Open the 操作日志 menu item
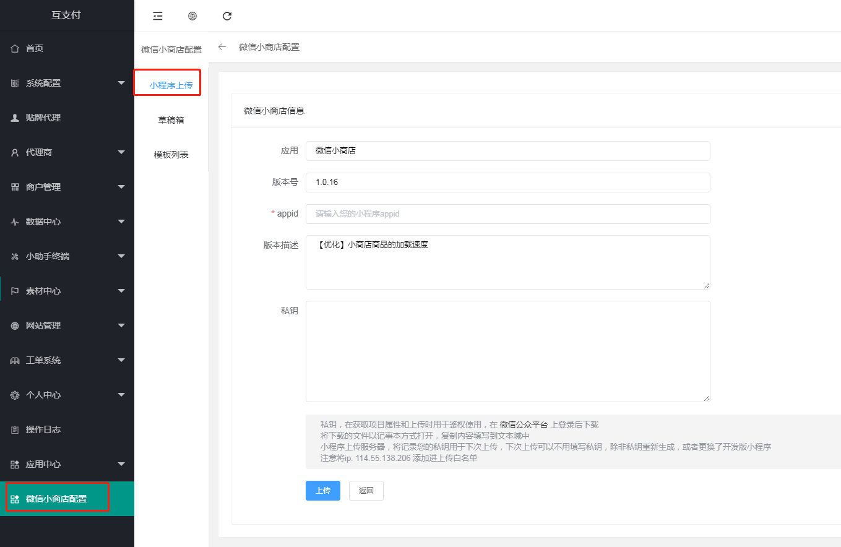The width and height of the screenshot is (841, 547). (67, 429)
